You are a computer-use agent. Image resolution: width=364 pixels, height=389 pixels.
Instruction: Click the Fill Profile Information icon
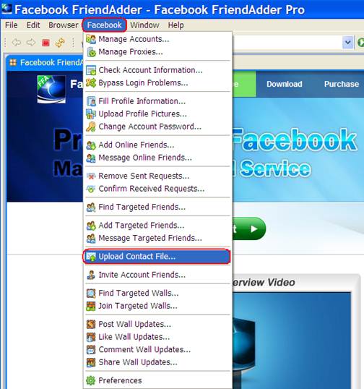pos(91,101)
